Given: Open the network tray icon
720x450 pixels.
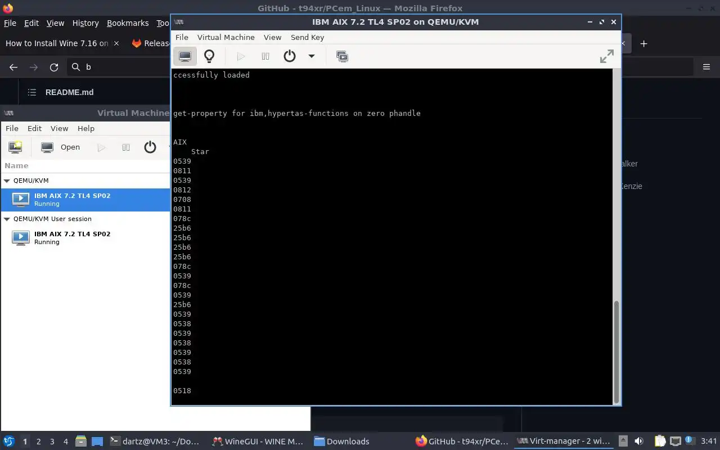Looking at the screenshot, I should tap(676, 442).
